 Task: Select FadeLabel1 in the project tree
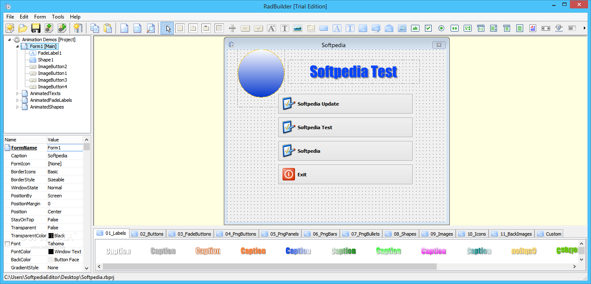point(50,53)
